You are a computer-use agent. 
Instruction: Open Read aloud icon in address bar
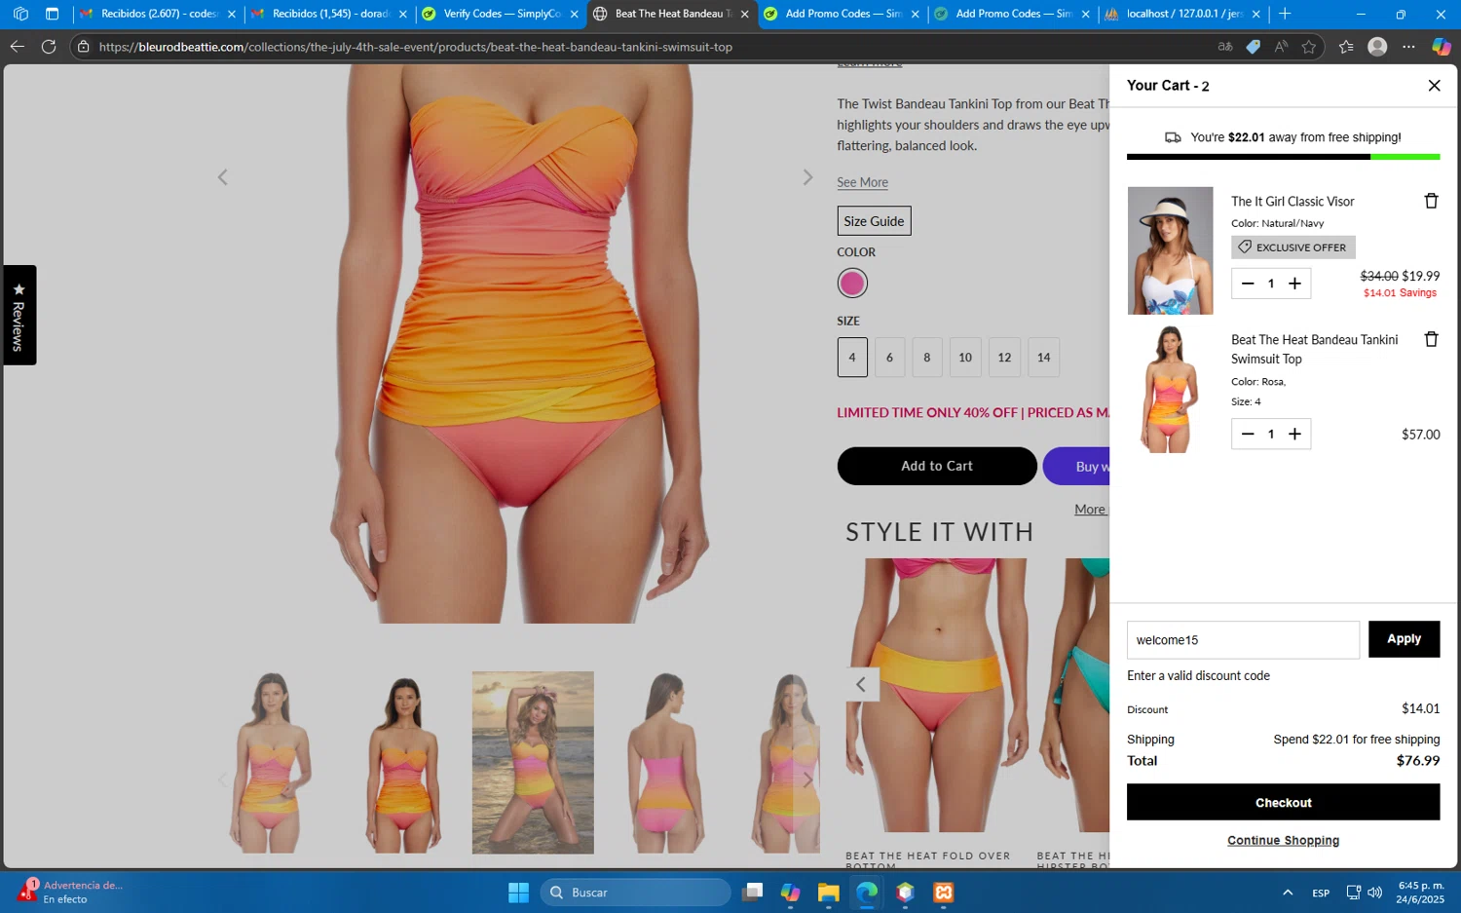(x=1281, y=47)
